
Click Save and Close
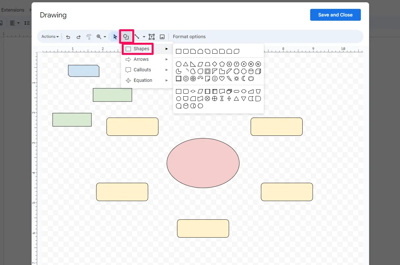coord(335,15)
